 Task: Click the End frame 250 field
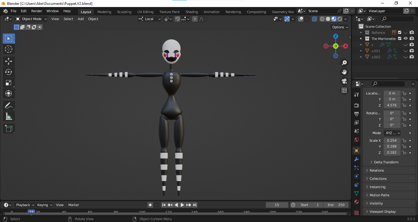[336, 205]
